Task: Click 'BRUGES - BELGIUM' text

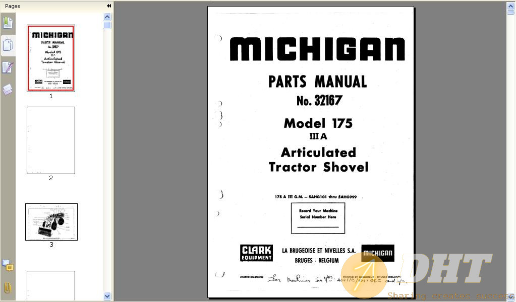Action: (x=317, y=260)
